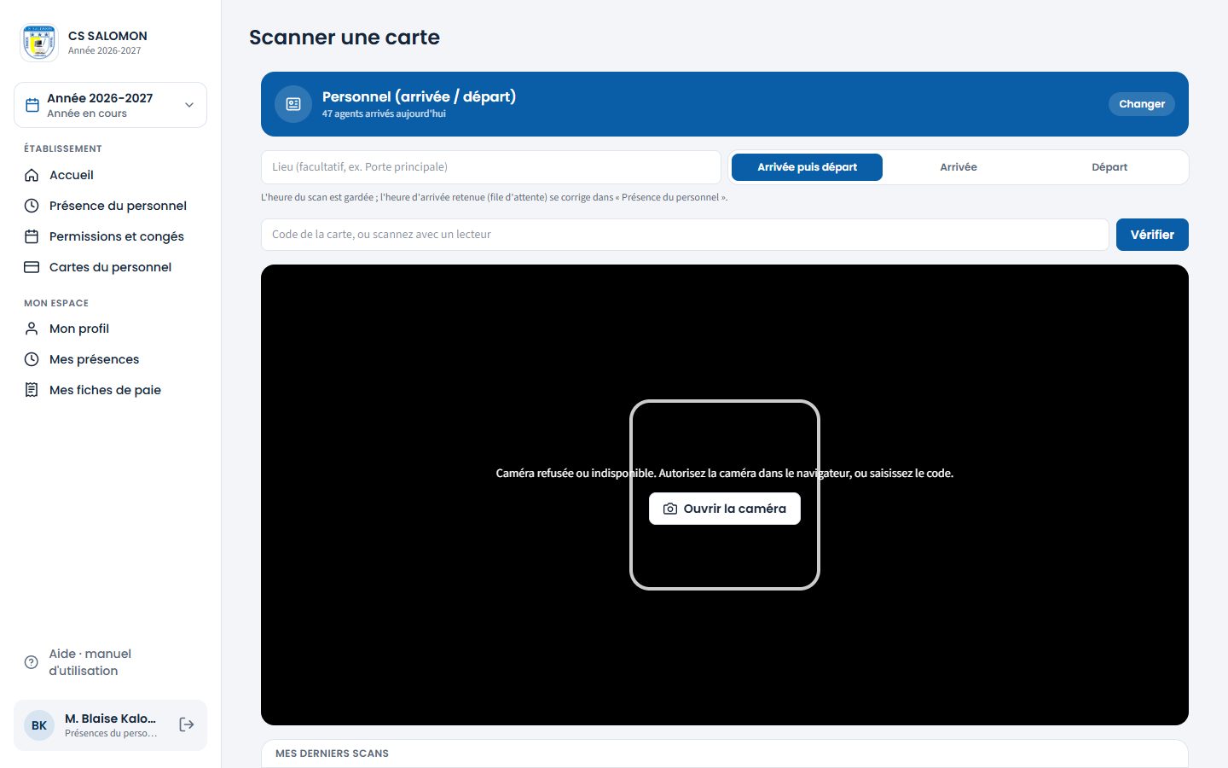
Task: Expand the Année 2026-2027 year selector chevron
Action: click(x=189, y=105)
